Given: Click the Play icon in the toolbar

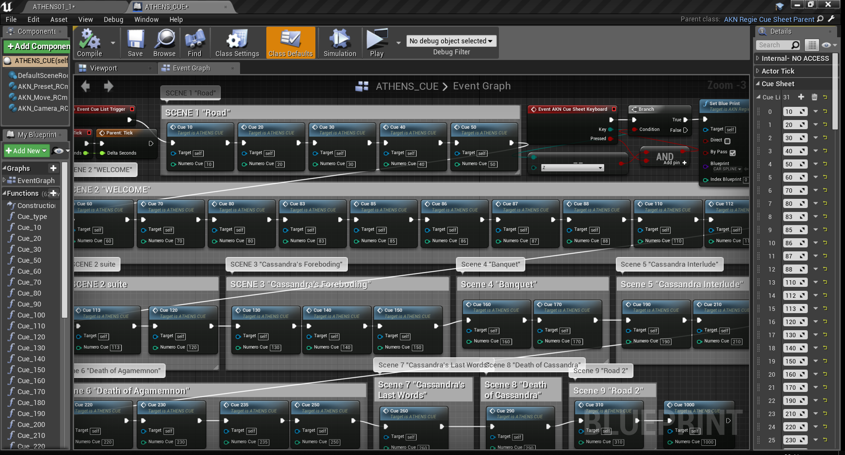Looking at the screenshot, I should click(377, 43).
